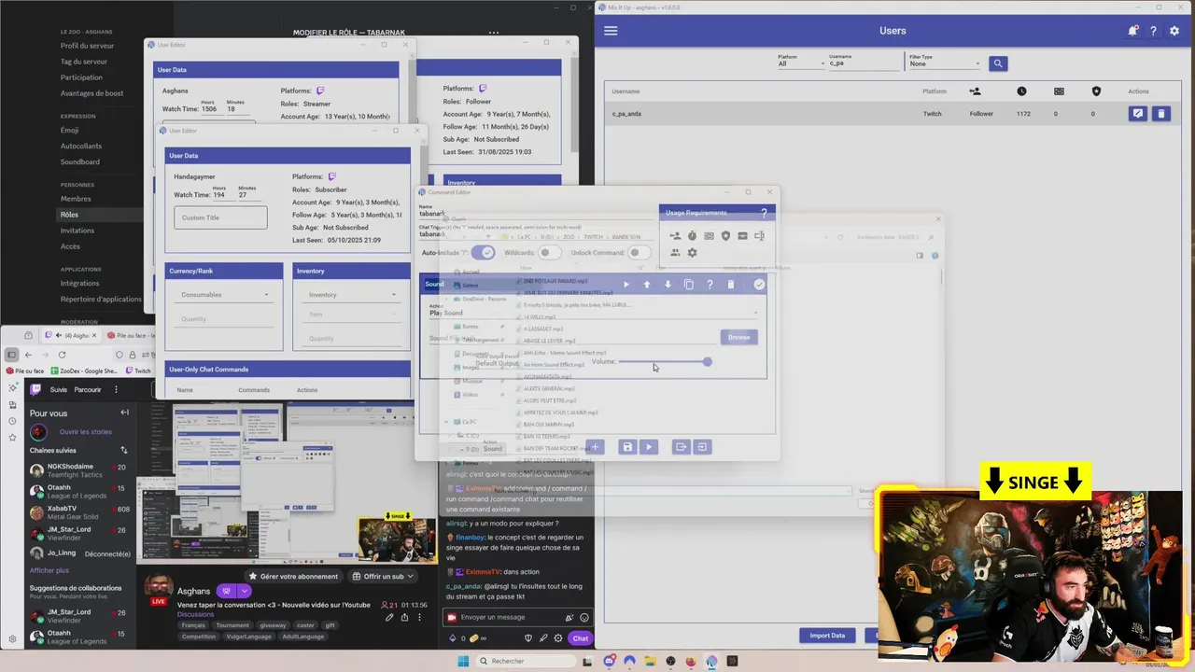Expand the purple arrow next to Asghans
This screenshot has width=1195, height=672.
tap(245, 591)
